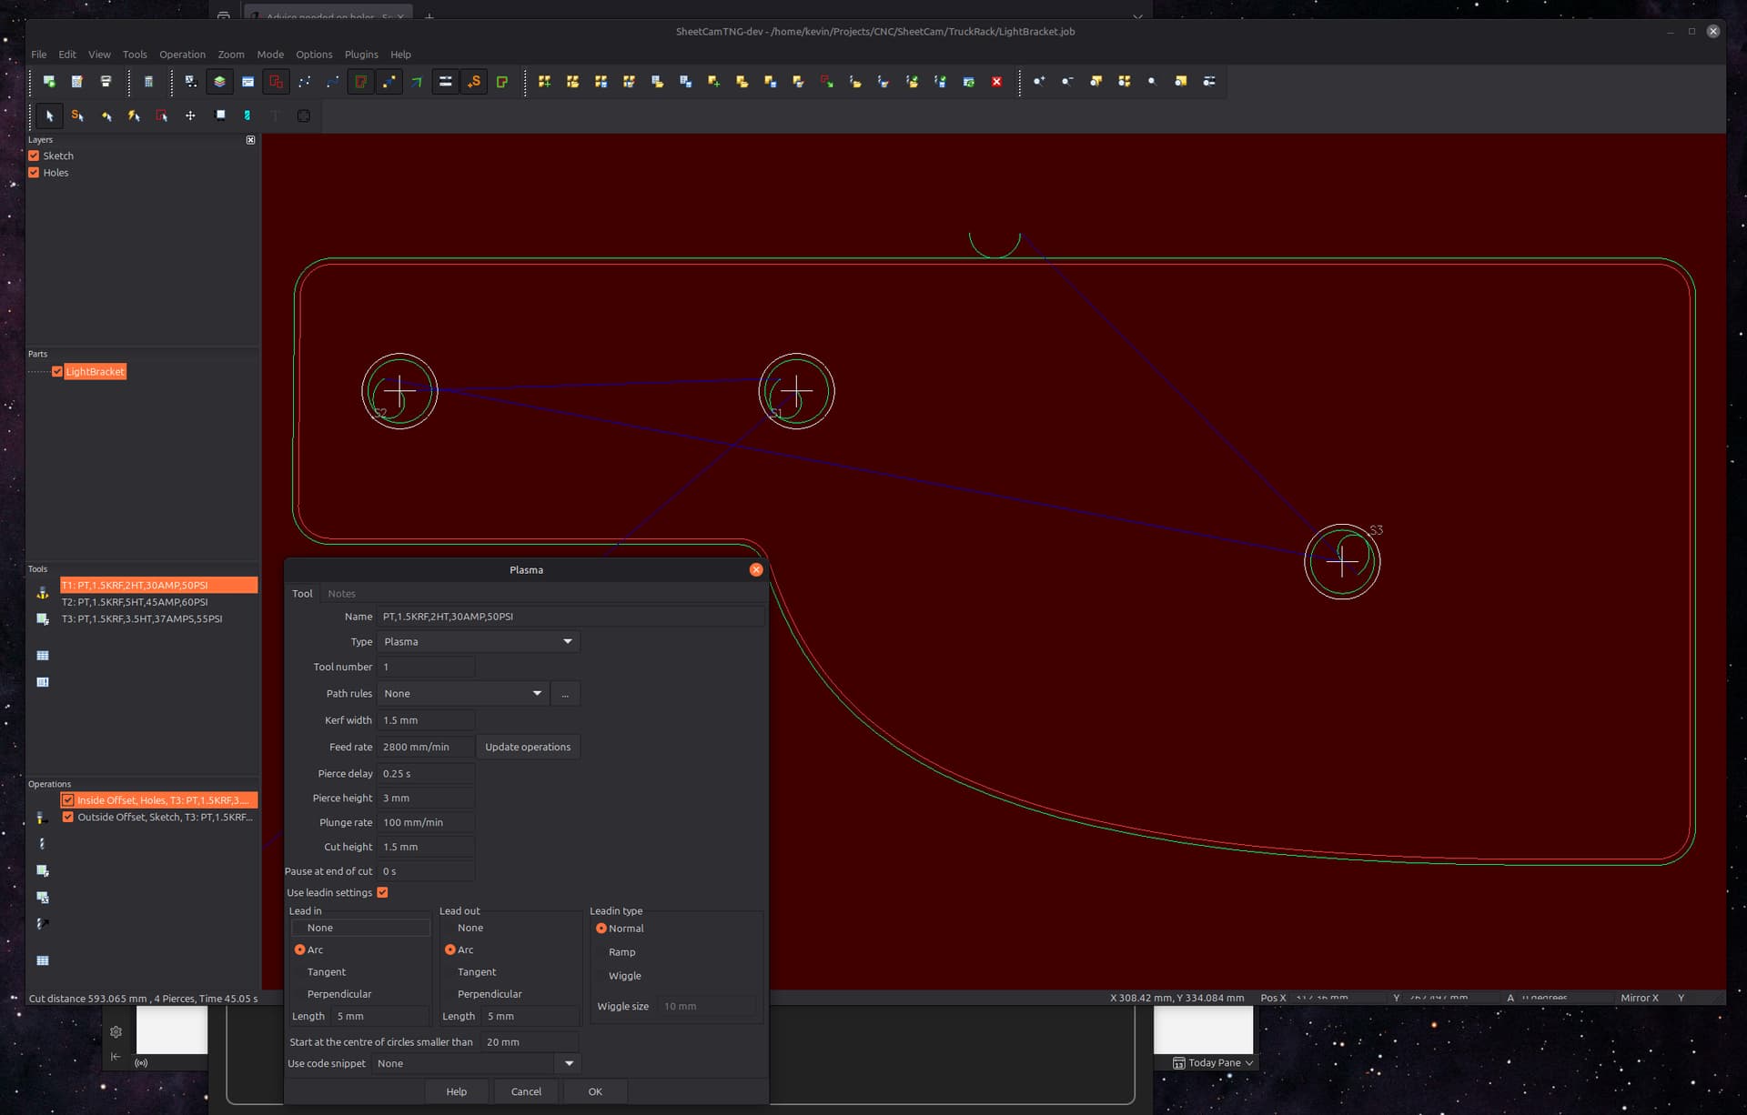Switch to the Tool tab

tap(302, 594)
